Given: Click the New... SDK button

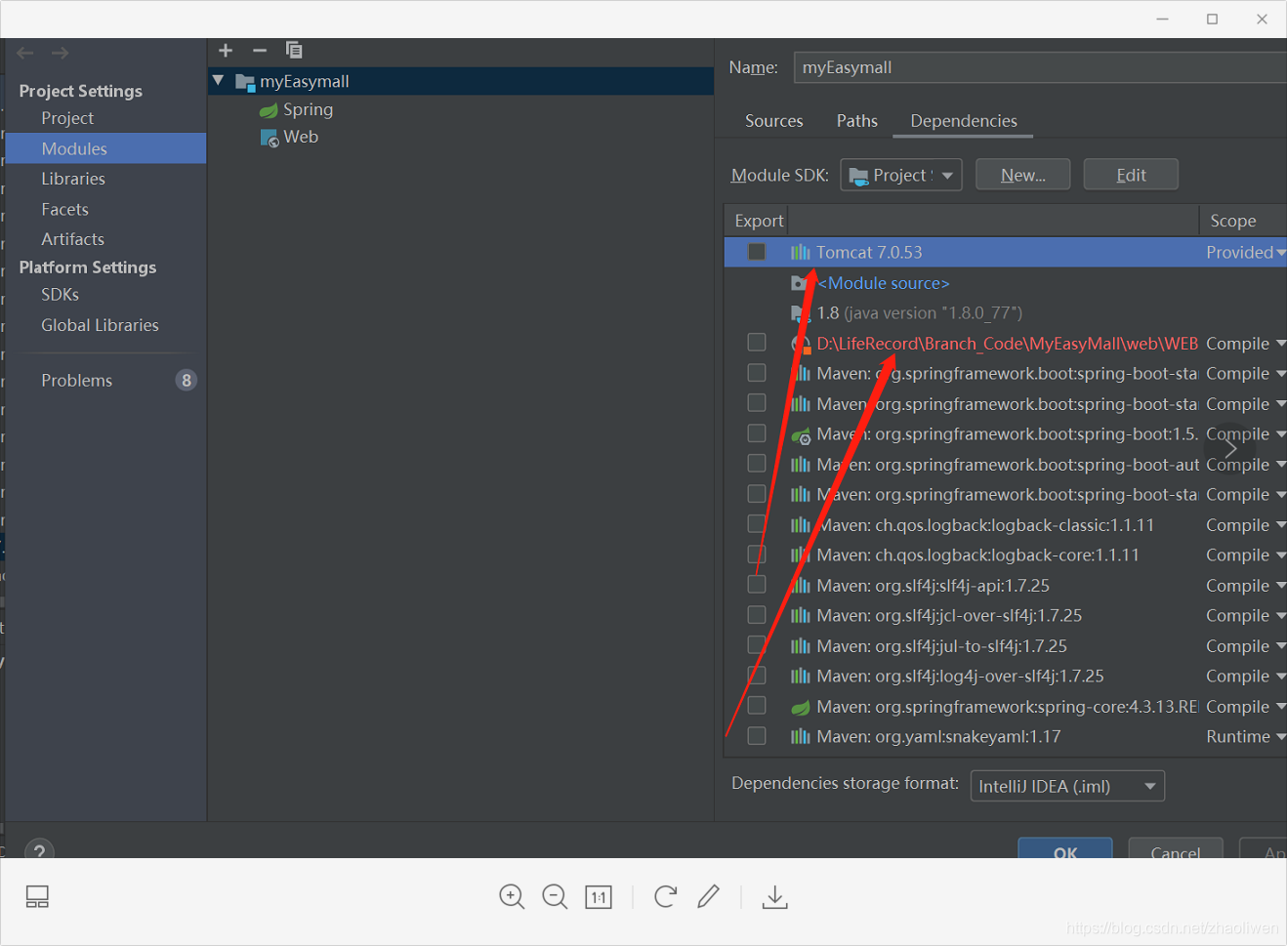Looking at the screenshot, I should click(1022, 175).
